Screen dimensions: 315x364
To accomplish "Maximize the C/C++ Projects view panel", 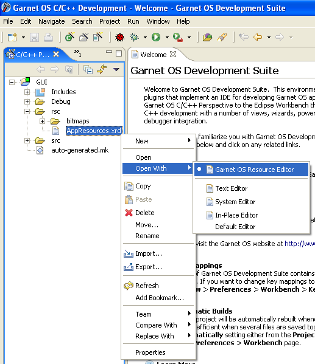I will pyautogui.click(x=119, y=53).
